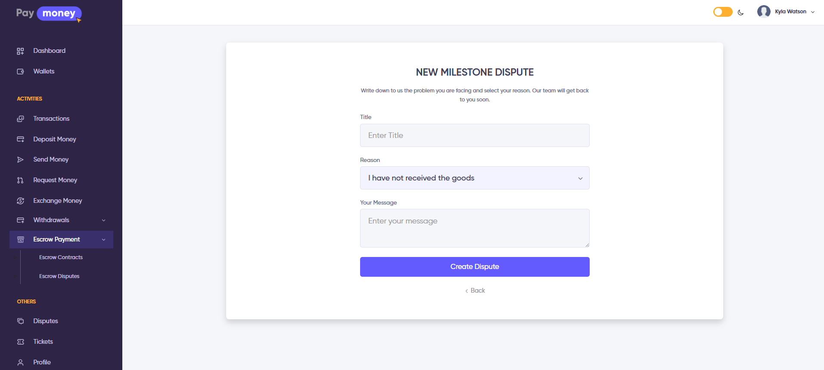Screen dimensions: 824x370
Task: Click the Your Message text area
Action: [x=475, y=228]
